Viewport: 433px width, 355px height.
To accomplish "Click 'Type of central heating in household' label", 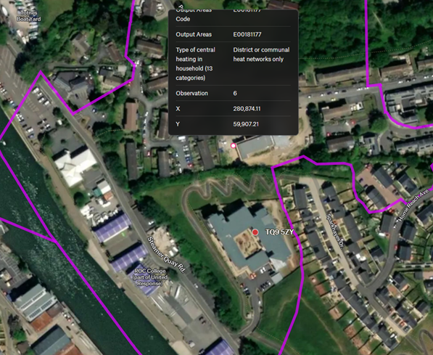I will pyautogui.click(x=196, y=64).
